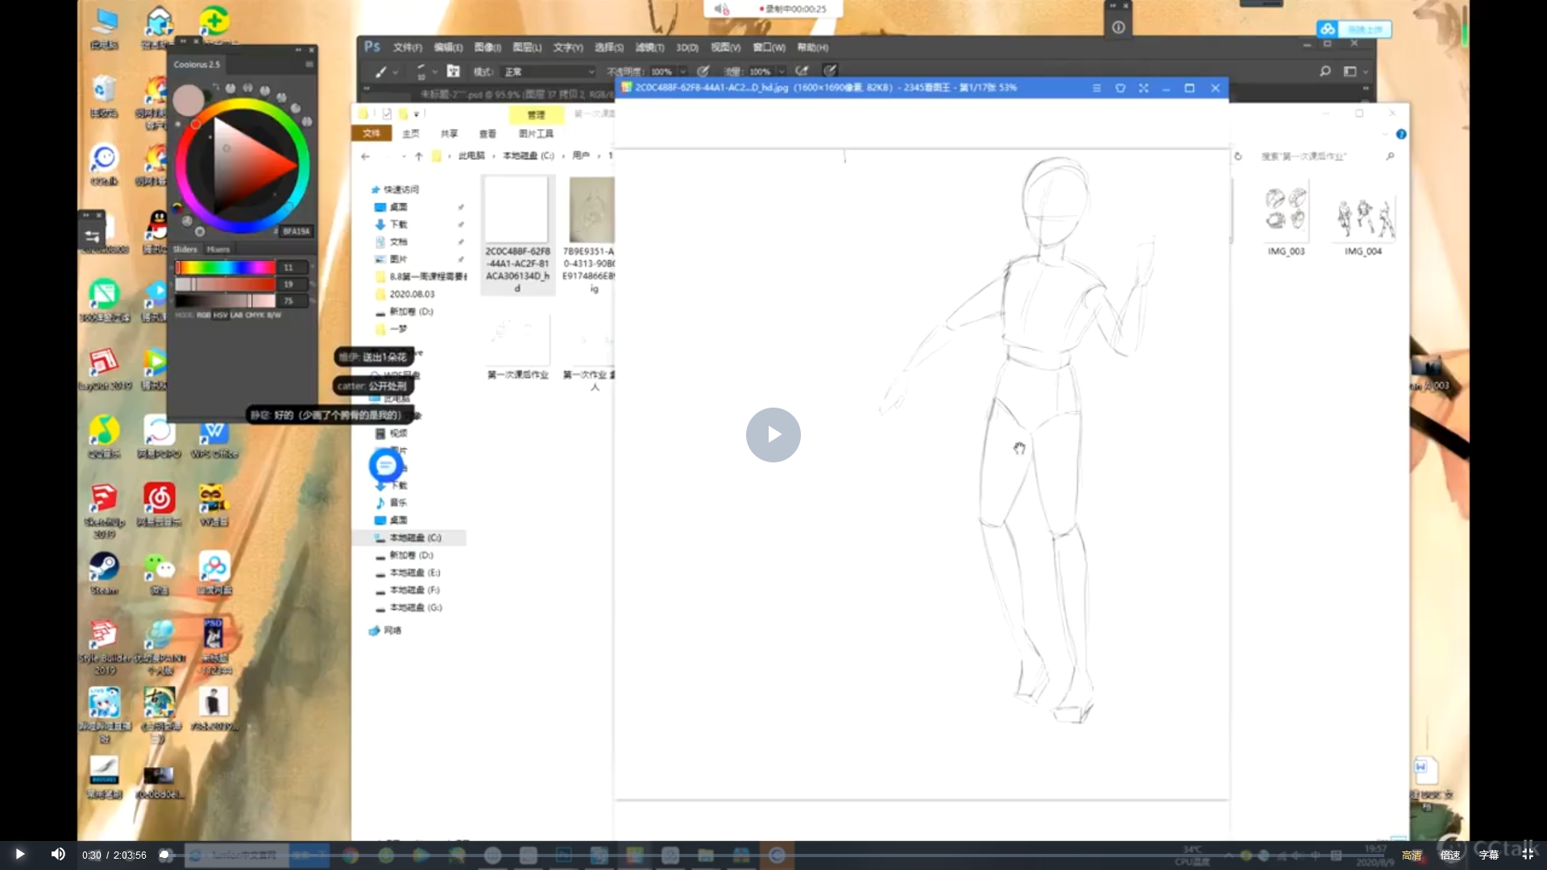Viewport: 1547px width, 870px height.
Task: Open Photoshop 图像(I) menu
Action: click(487, 48)
